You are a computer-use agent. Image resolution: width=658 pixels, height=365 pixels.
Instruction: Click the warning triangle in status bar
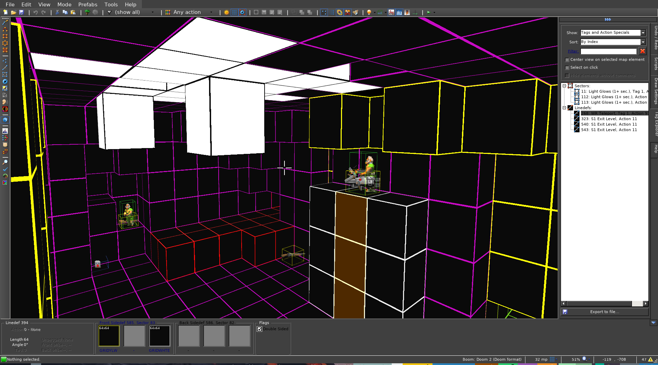click(x=650, y=360)
